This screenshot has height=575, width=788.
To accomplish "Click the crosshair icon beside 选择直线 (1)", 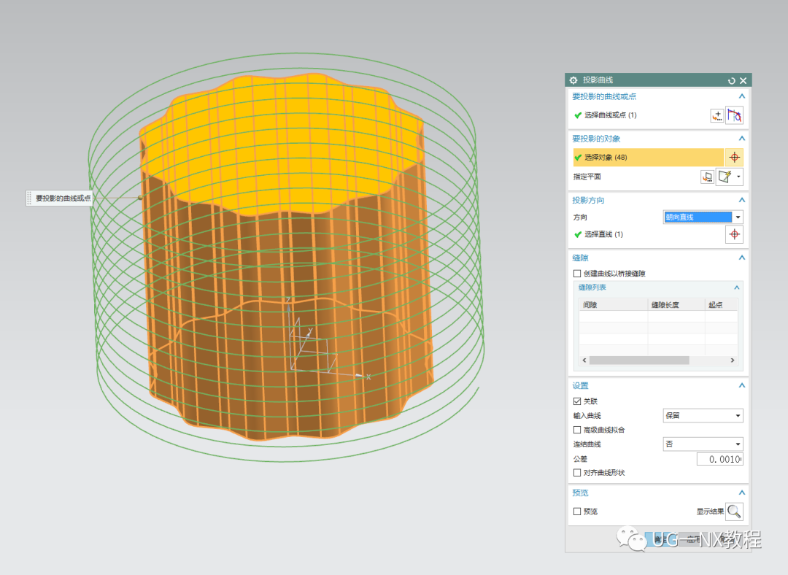I will (x=734, y=234).
